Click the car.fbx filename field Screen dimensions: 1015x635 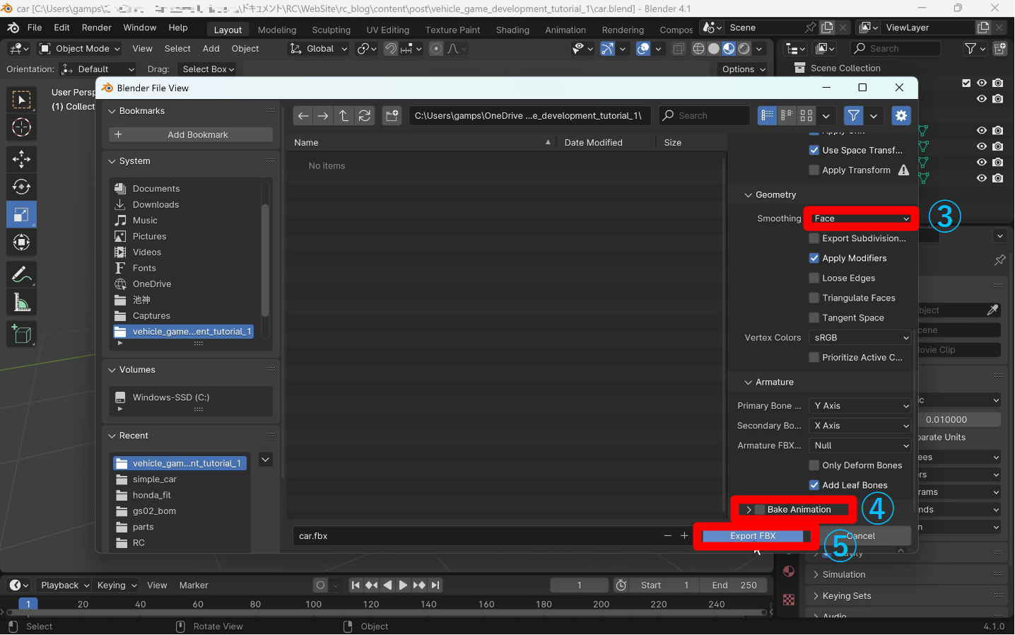(x=478, y=536)
